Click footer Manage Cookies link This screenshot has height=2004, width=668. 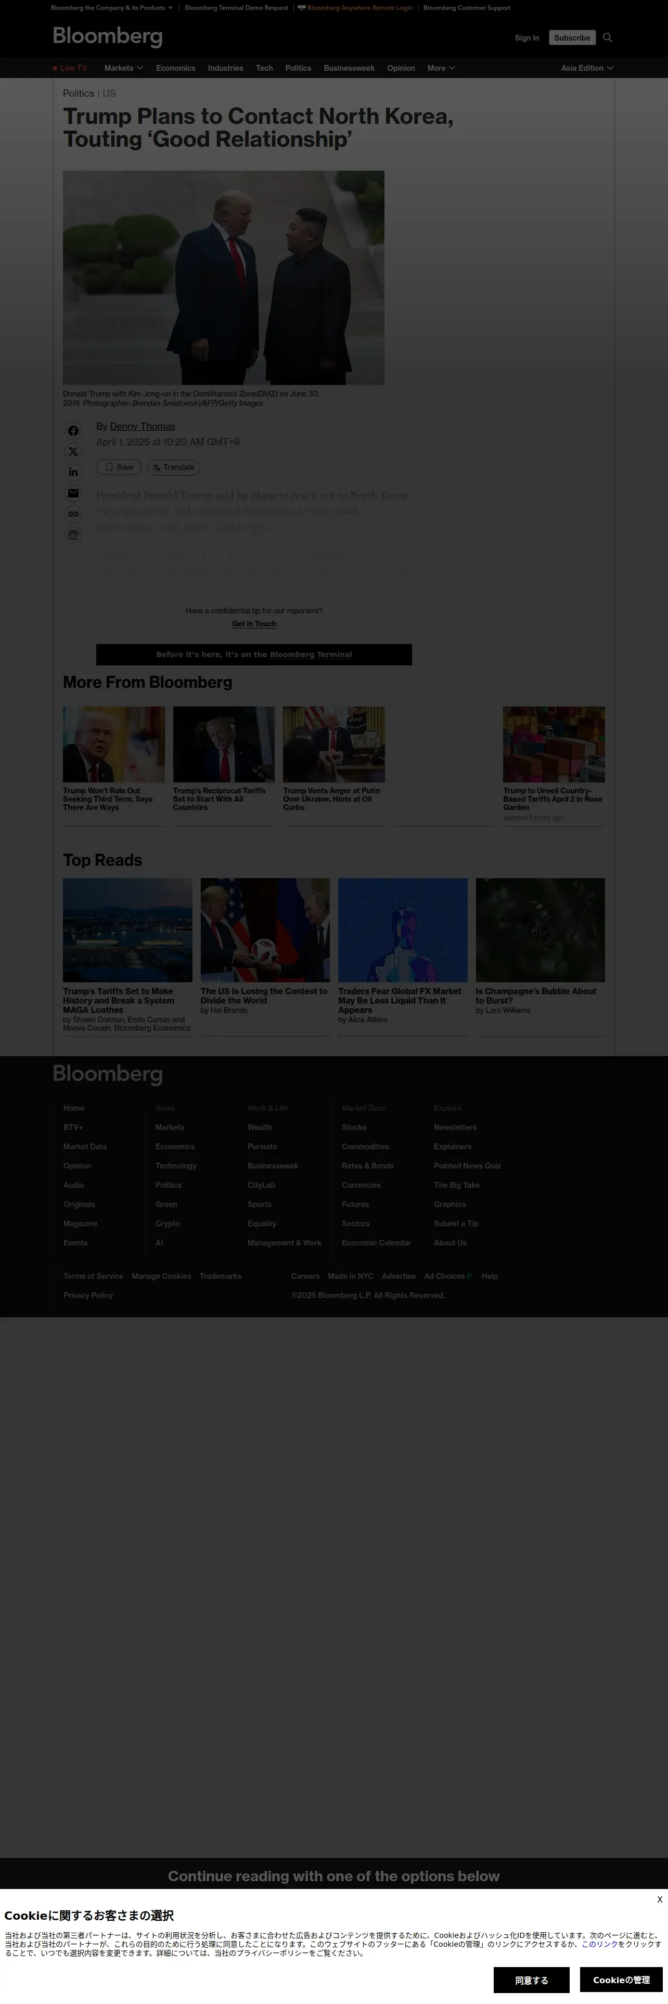(x=161, y=1277)
